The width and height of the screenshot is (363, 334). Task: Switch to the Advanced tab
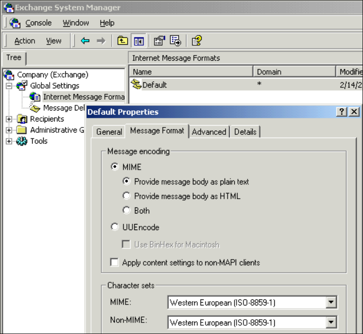[209, 132]
